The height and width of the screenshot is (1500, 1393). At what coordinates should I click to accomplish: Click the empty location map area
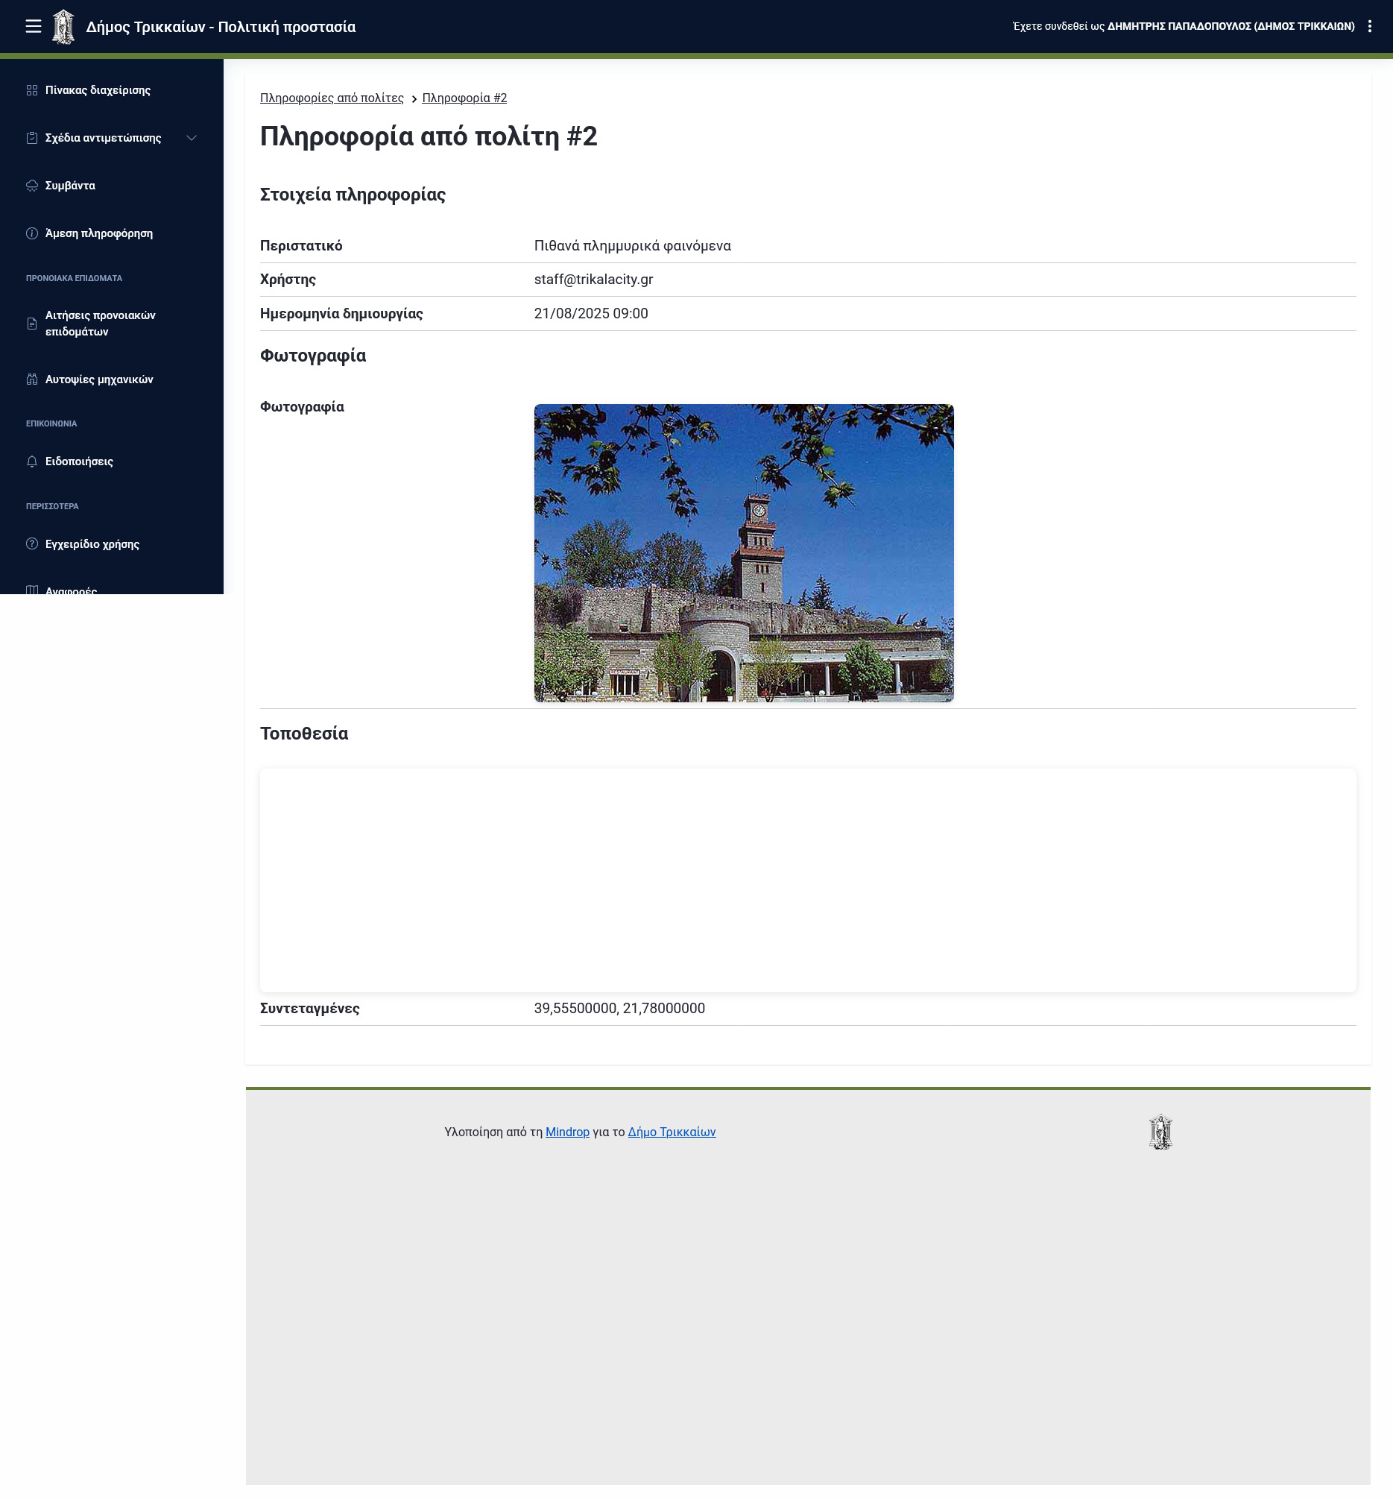pos(807,880)
